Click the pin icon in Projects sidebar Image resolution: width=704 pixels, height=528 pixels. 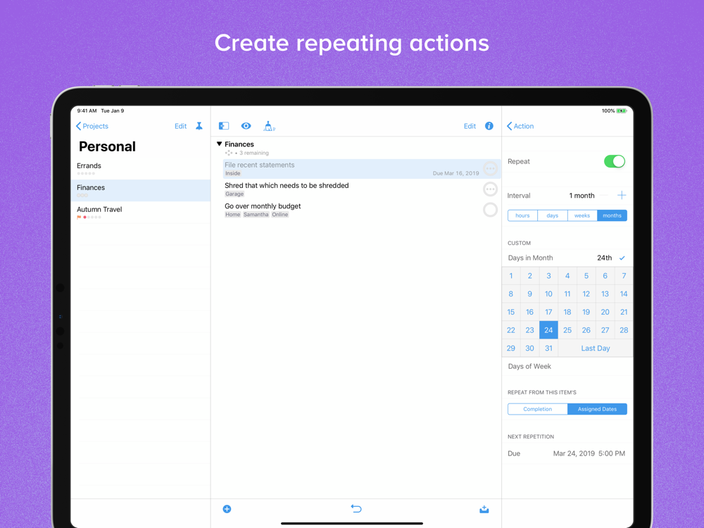click(x=199, y=126)
